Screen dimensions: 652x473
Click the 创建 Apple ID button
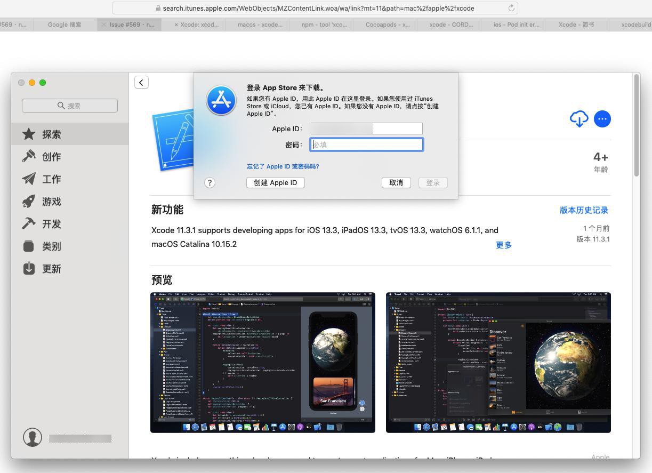(276, 182)
